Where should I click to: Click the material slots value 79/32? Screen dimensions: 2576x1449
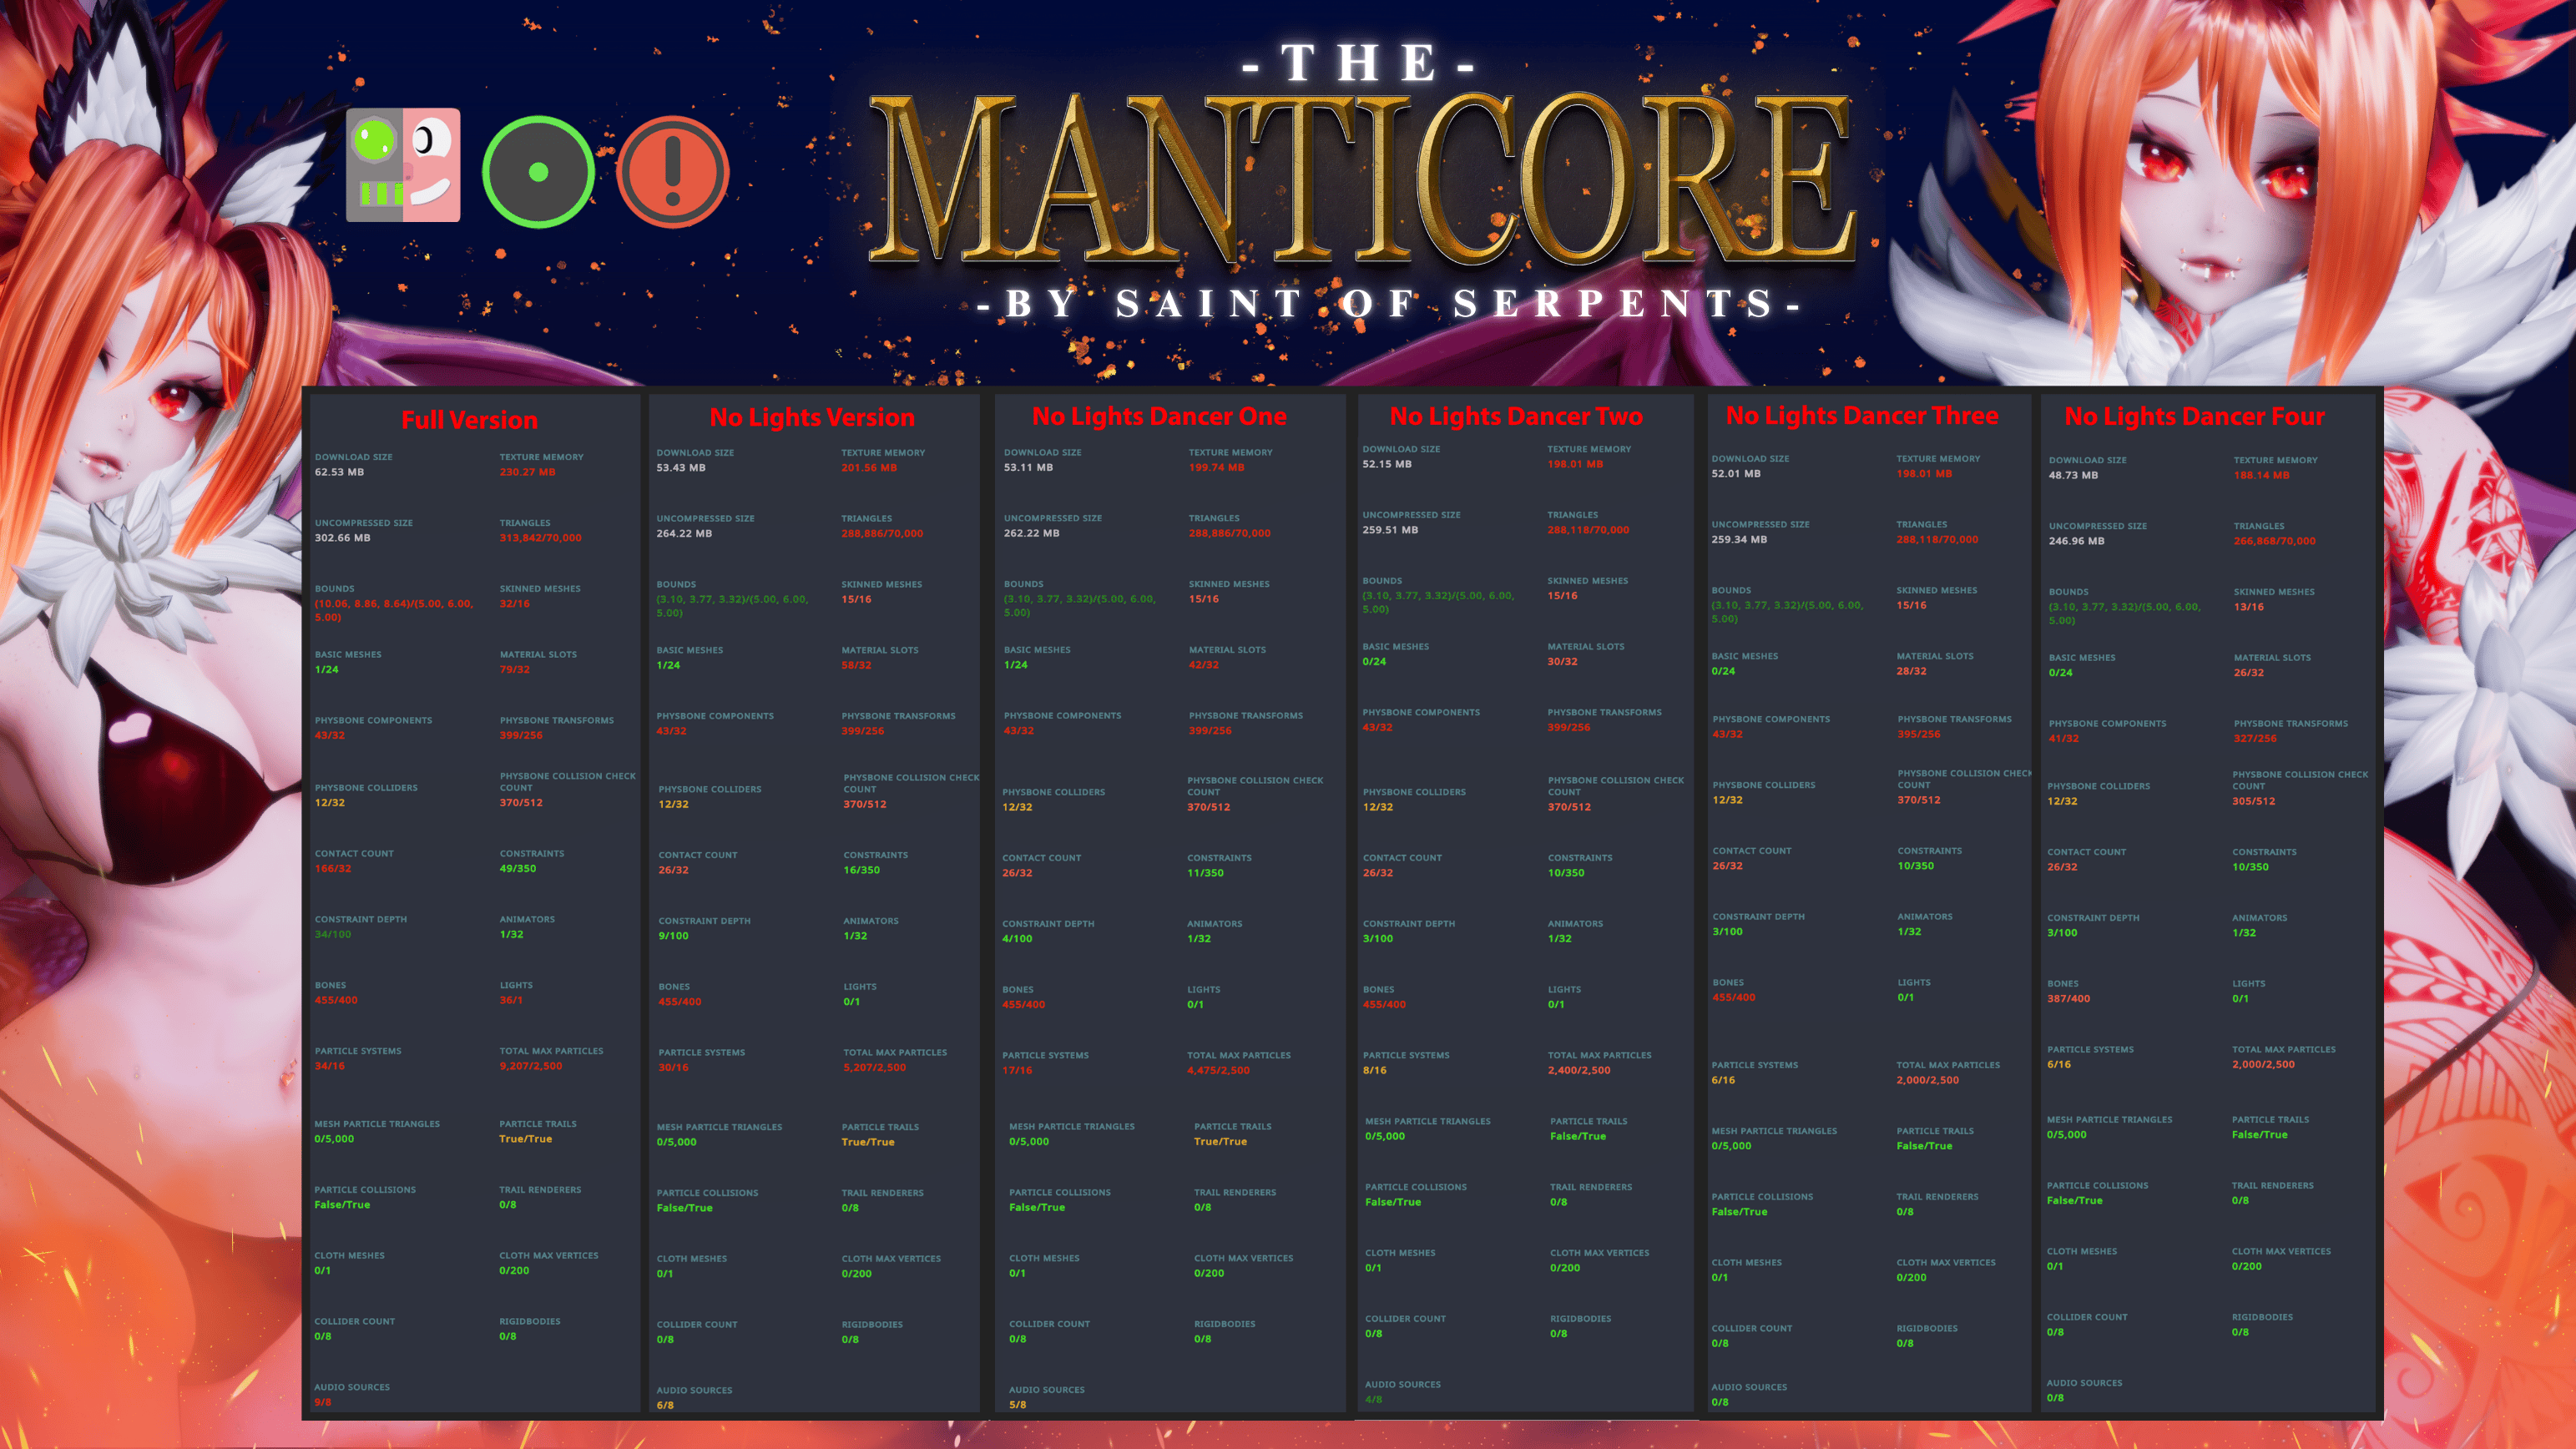(514, 670)
